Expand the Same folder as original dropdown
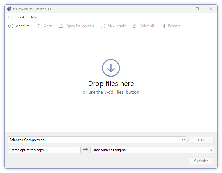 point(152,150)
